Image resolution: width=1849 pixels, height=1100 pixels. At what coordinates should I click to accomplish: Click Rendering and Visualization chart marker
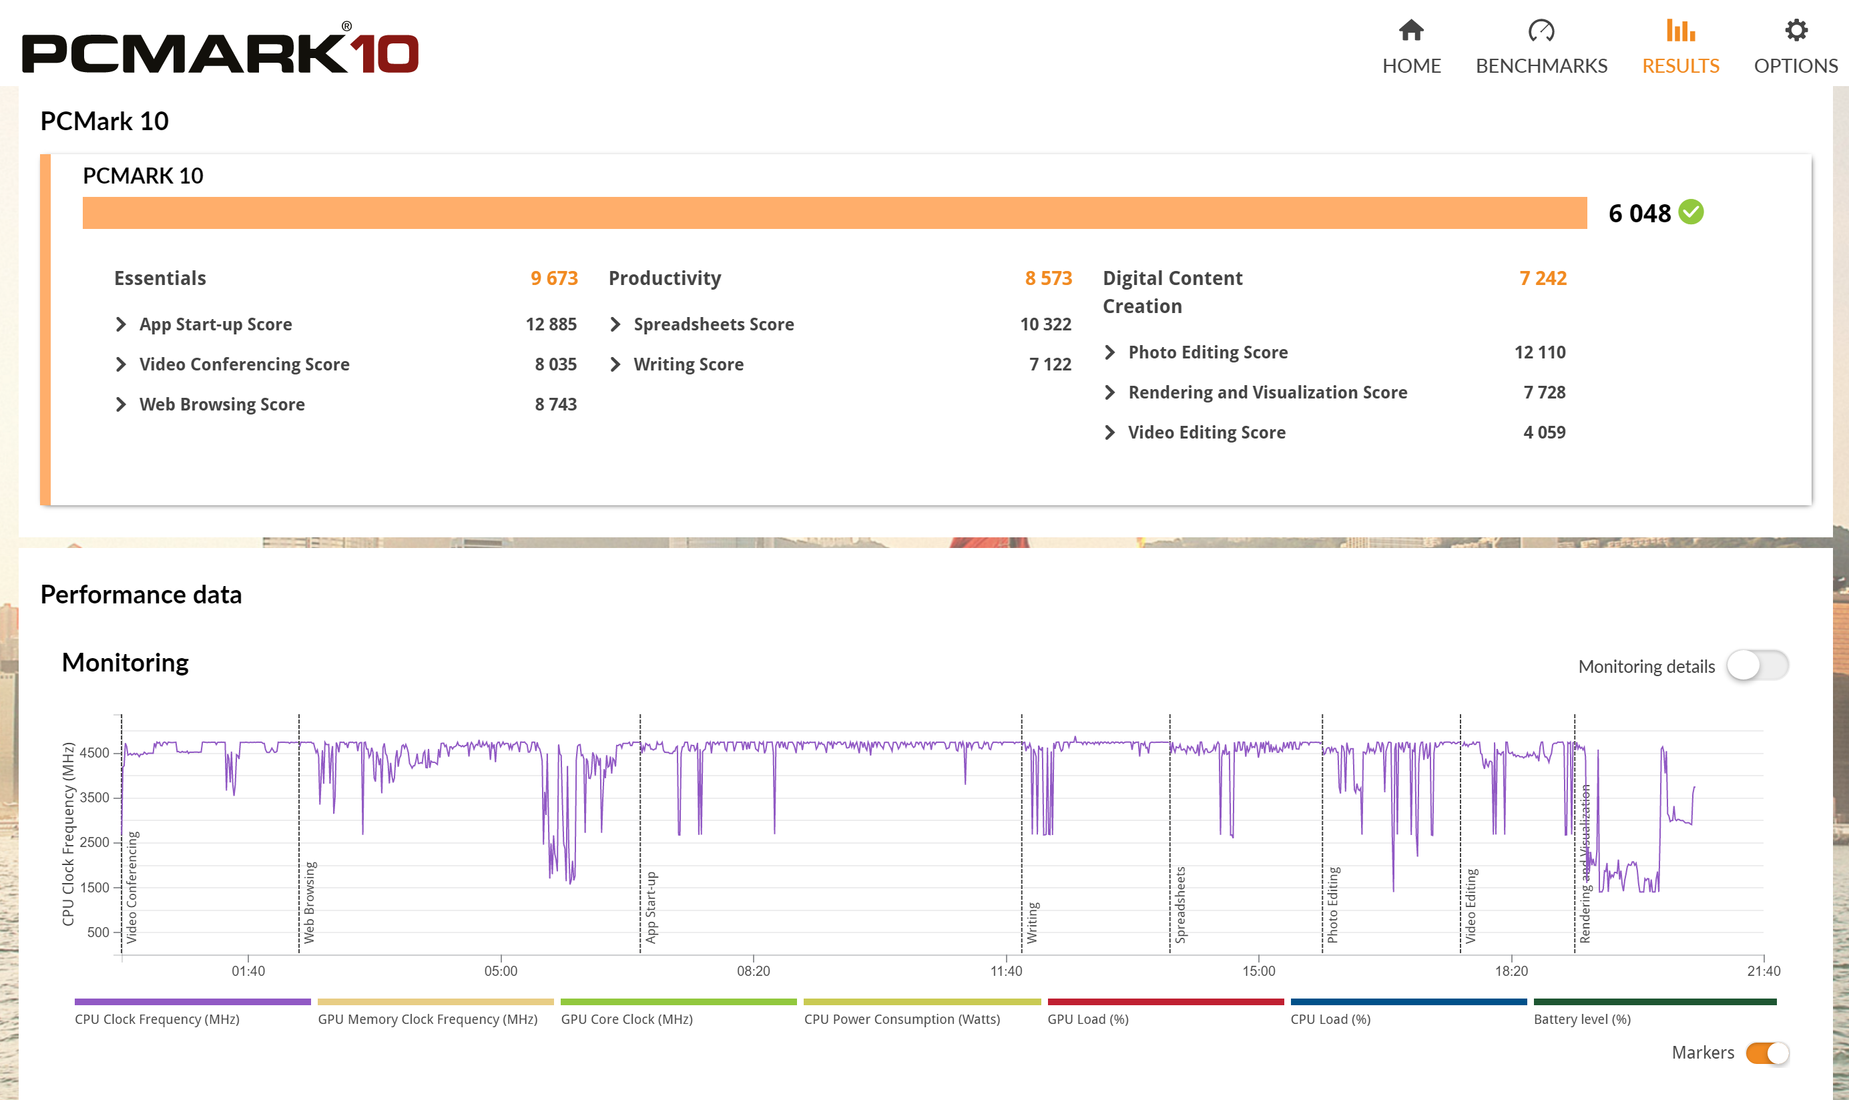pos(1585,864)
